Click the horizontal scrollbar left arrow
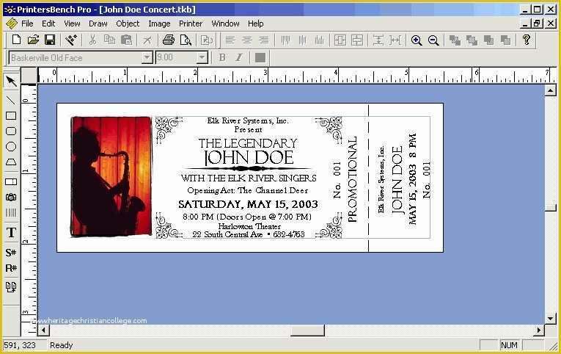This screenshot has height=354, width=561. click(44, 330)
